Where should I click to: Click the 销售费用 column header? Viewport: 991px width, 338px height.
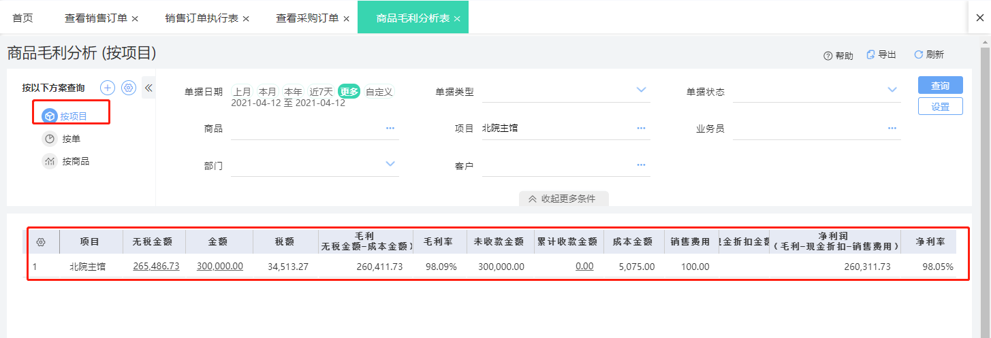(690, 242)
